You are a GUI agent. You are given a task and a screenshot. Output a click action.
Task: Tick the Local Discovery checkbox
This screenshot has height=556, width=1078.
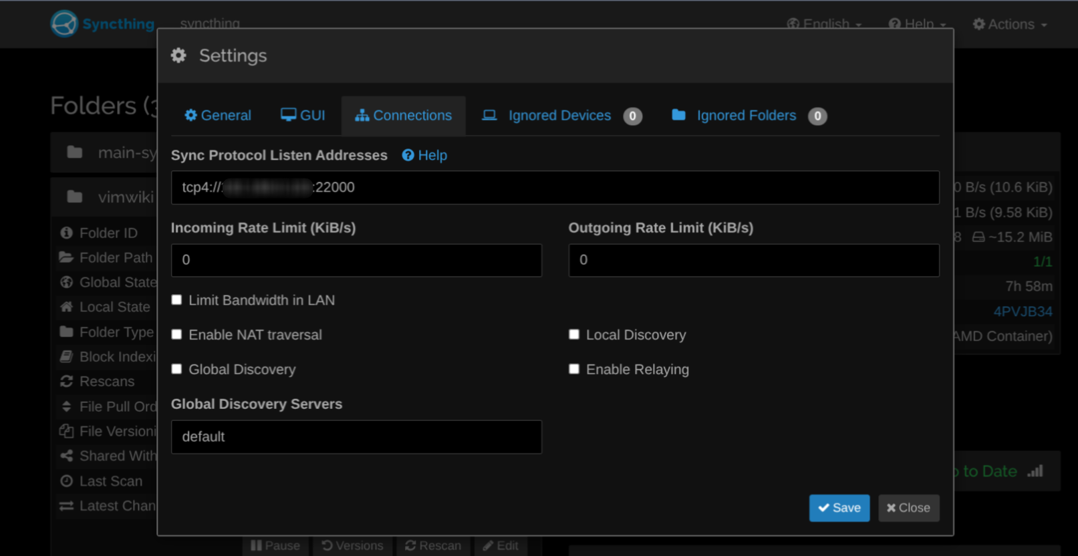pos(574,334)
